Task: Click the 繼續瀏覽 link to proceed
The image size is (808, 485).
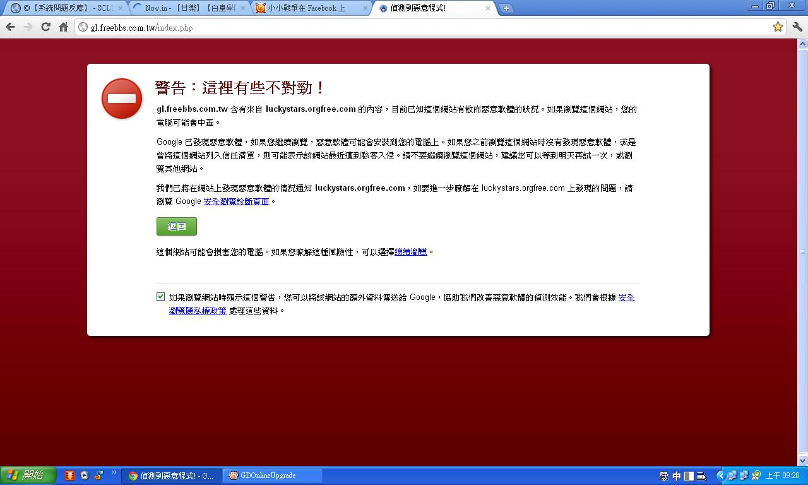Action: (x=411, y=252)
